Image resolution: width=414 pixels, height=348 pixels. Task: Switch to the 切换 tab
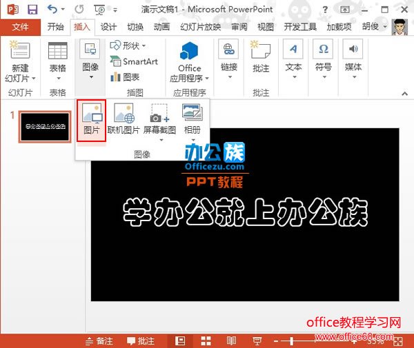[135, 27]
